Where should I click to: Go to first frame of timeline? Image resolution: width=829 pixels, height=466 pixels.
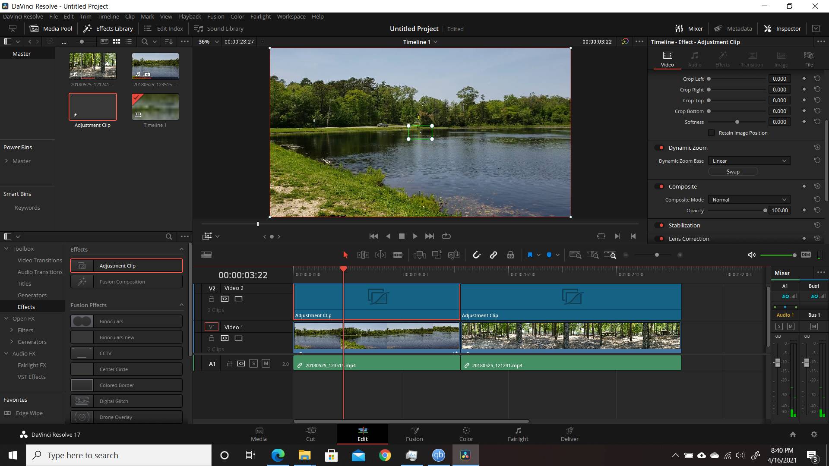click(x=374, y=236)
